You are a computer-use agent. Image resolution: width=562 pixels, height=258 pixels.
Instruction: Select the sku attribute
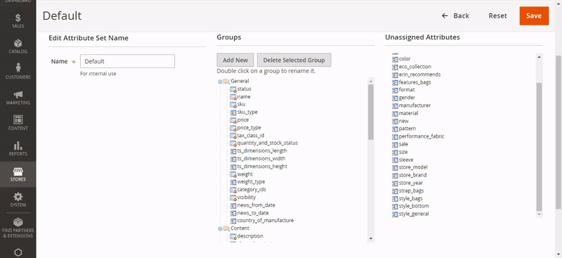click(241, 105)
